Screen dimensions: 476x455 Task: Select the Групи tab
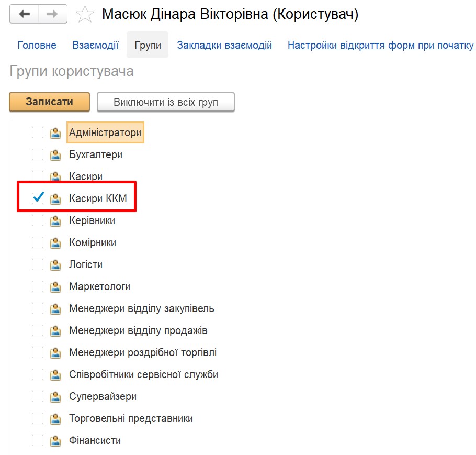tap(148, 45)
